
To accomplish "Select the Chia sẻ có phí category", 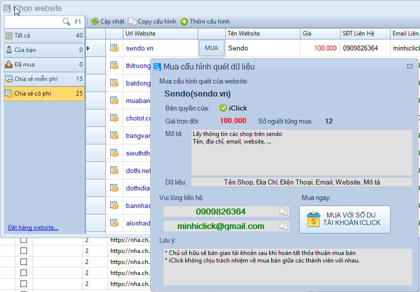I will click(x=44, y=93).
